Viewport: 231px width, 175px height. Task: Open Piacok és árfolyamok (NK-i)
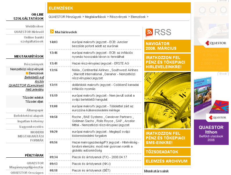click(x=91, y=164)
